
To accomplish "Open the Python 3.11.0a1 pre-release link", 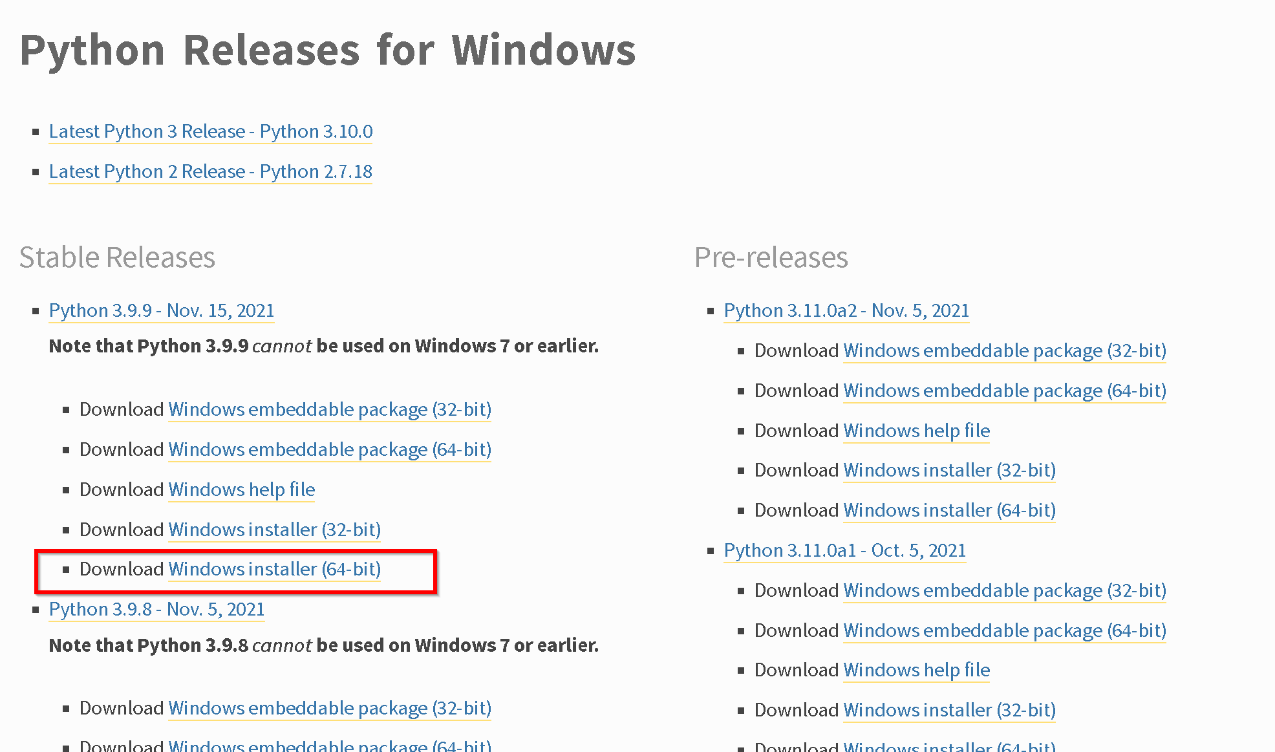I will tap(845, 550).
